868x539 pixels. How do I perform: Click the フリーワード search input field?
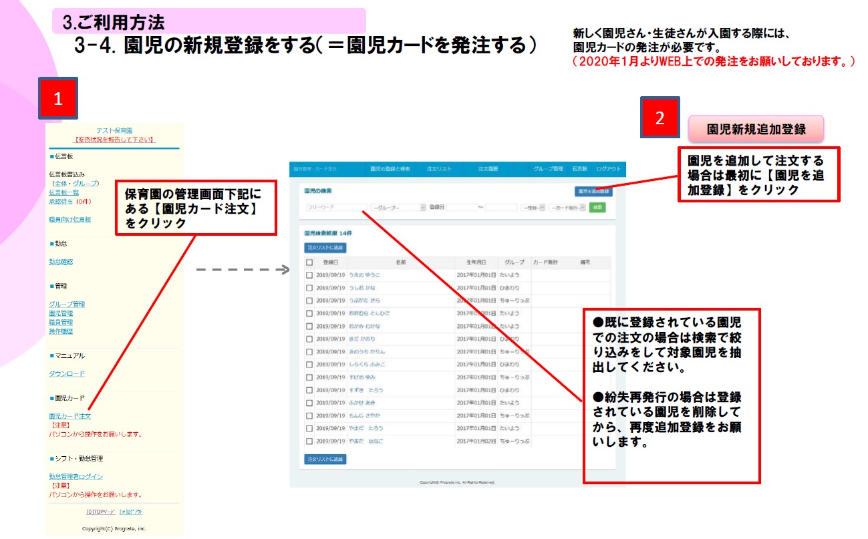[x=335, y=208]
